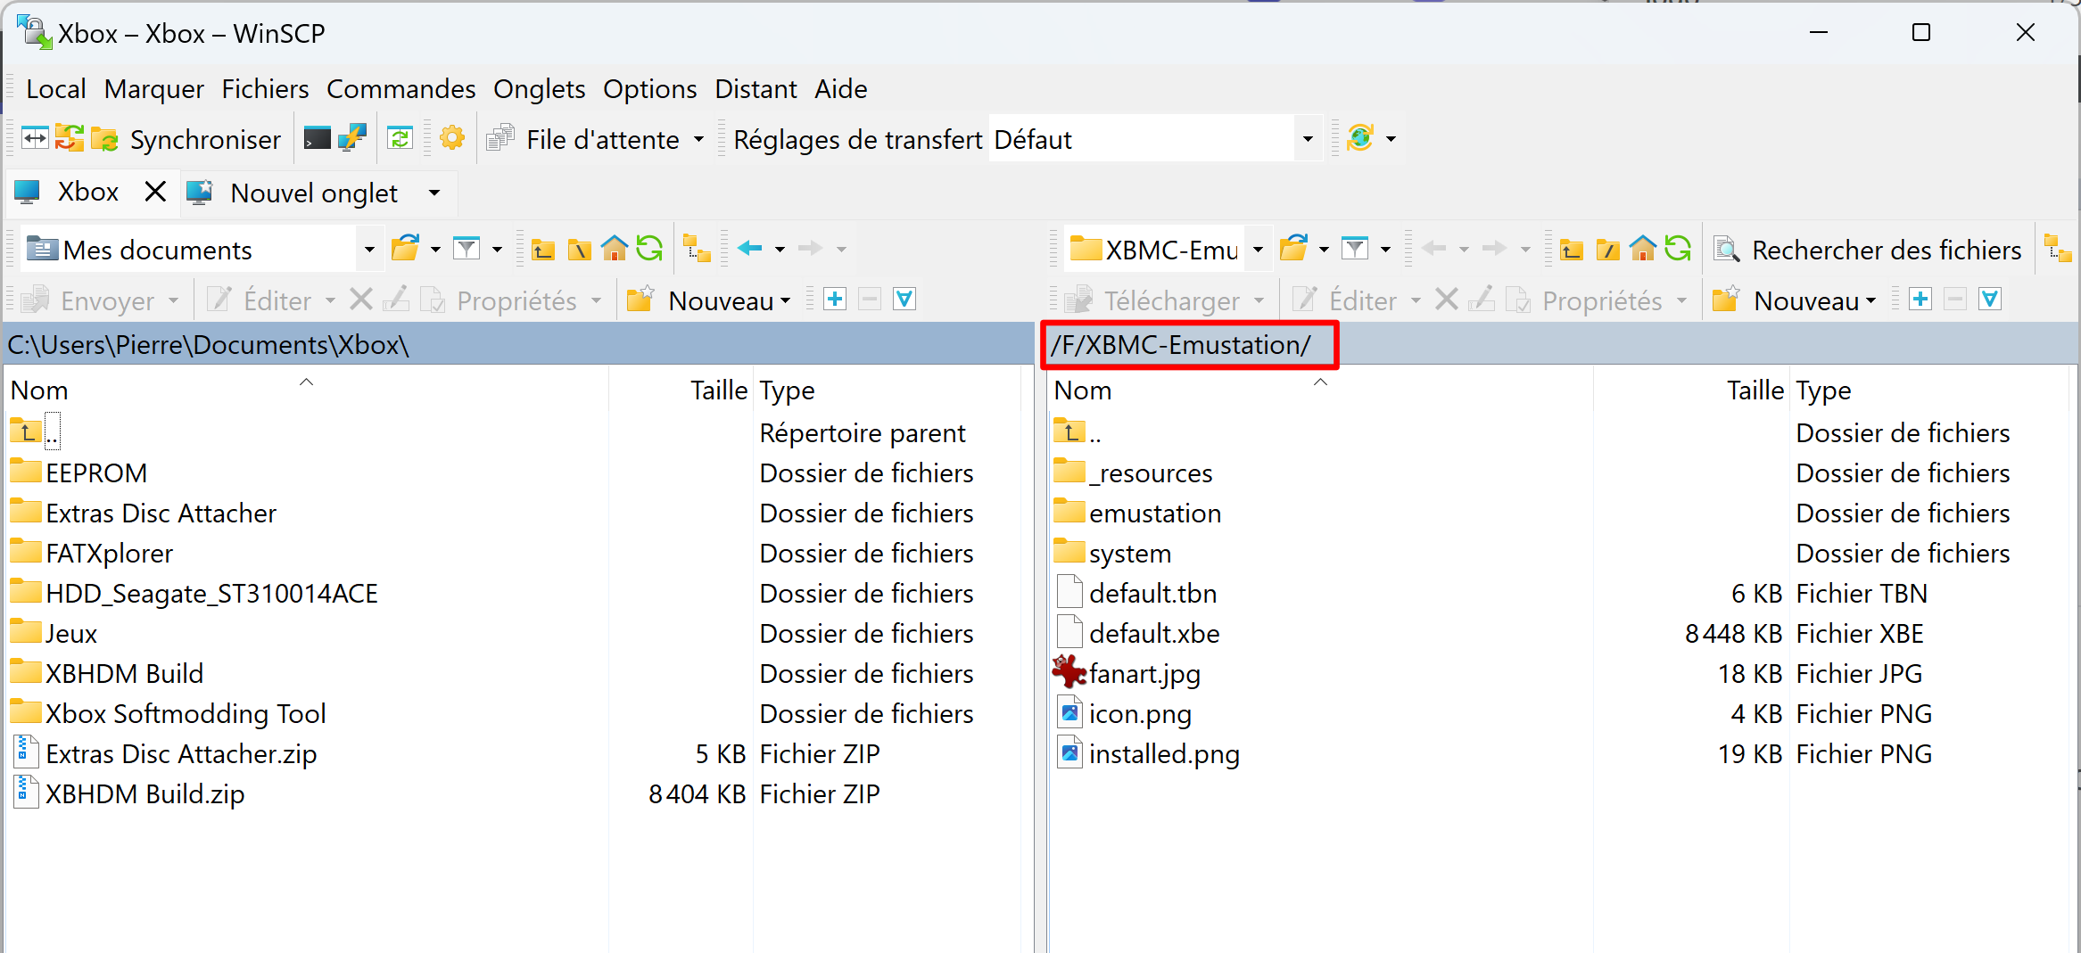This screenshot has width=2081, height=953.
Task: Go to remote root directory icon
Action: [x=1607, y=249]
